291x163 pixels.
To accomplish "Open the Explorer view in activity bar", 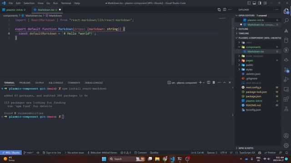I will 286,11.
